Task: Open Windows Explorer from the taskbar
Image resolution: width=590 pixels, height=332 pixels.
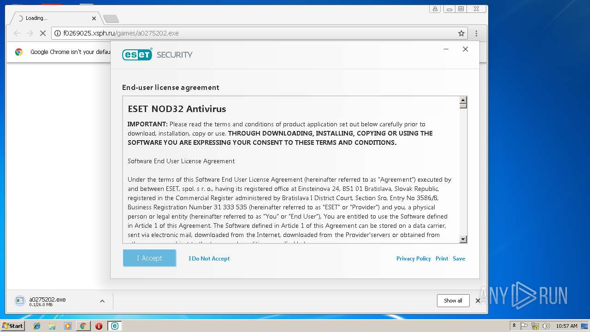Action: pyautogui.click(x=52, y=326)
